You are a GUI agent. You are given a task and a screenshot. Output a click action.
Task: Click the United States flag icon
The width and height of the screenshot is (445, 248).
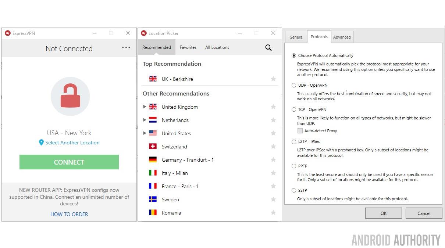[153, 133]
